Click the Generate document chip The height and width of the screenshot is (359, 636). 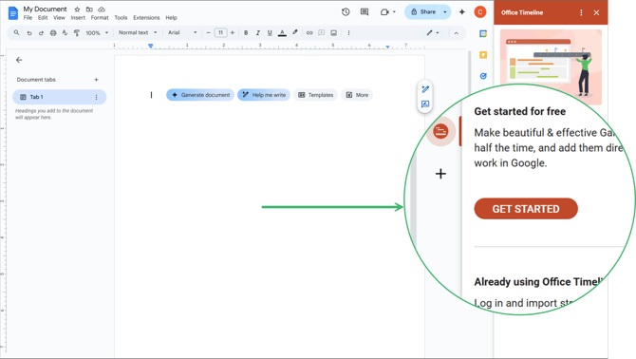click(200, 95)
